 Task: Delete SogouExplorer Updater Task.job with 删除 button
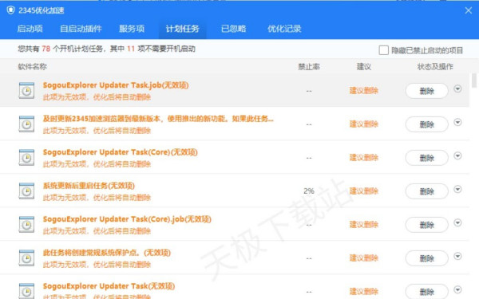click(x=427, y=91)
